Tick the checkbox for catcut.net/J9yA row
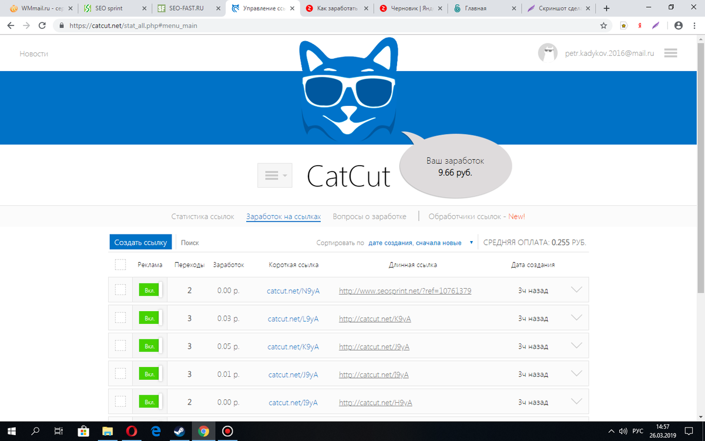The width and height of the screenshot is (705, 441). [x=120, y=374]
